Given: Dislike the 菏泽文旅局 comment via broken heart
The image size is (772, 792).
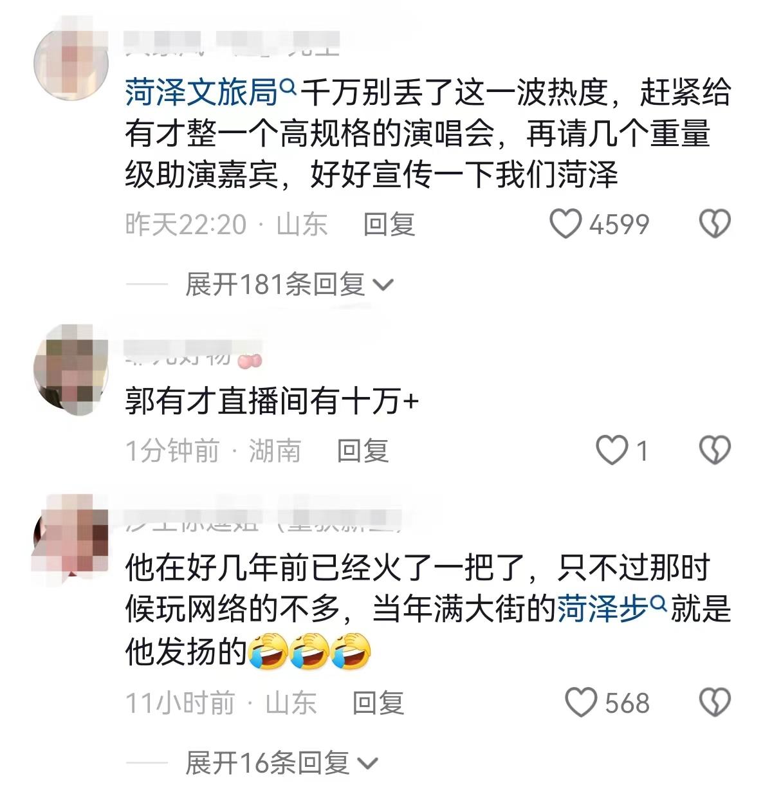Looking at the screenshot, I should [715, 223].
